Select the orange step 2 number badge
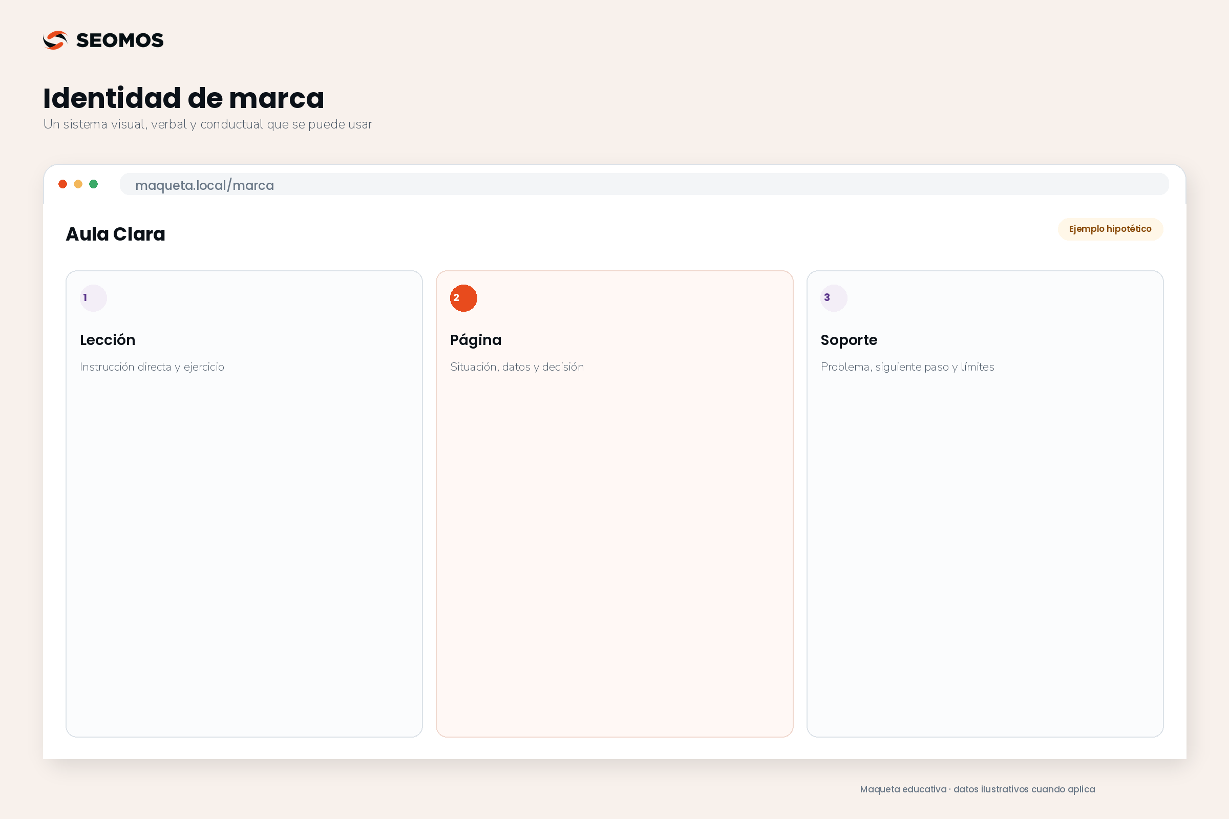This screenshot has height=819, width=1229. pos(463,298)
